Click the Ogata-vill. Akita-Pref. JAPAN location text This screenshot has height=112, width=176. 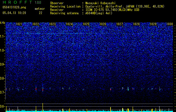[125, 6]
